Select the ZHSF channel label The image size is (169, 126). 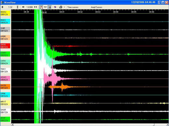click(5, 119)
